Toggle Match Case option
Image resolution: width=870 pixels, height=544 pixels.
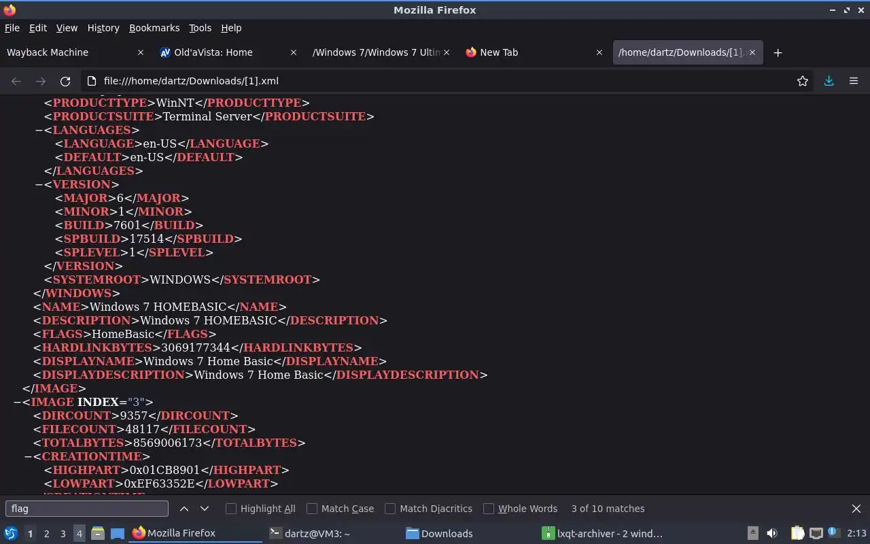(x=312, y=509)
